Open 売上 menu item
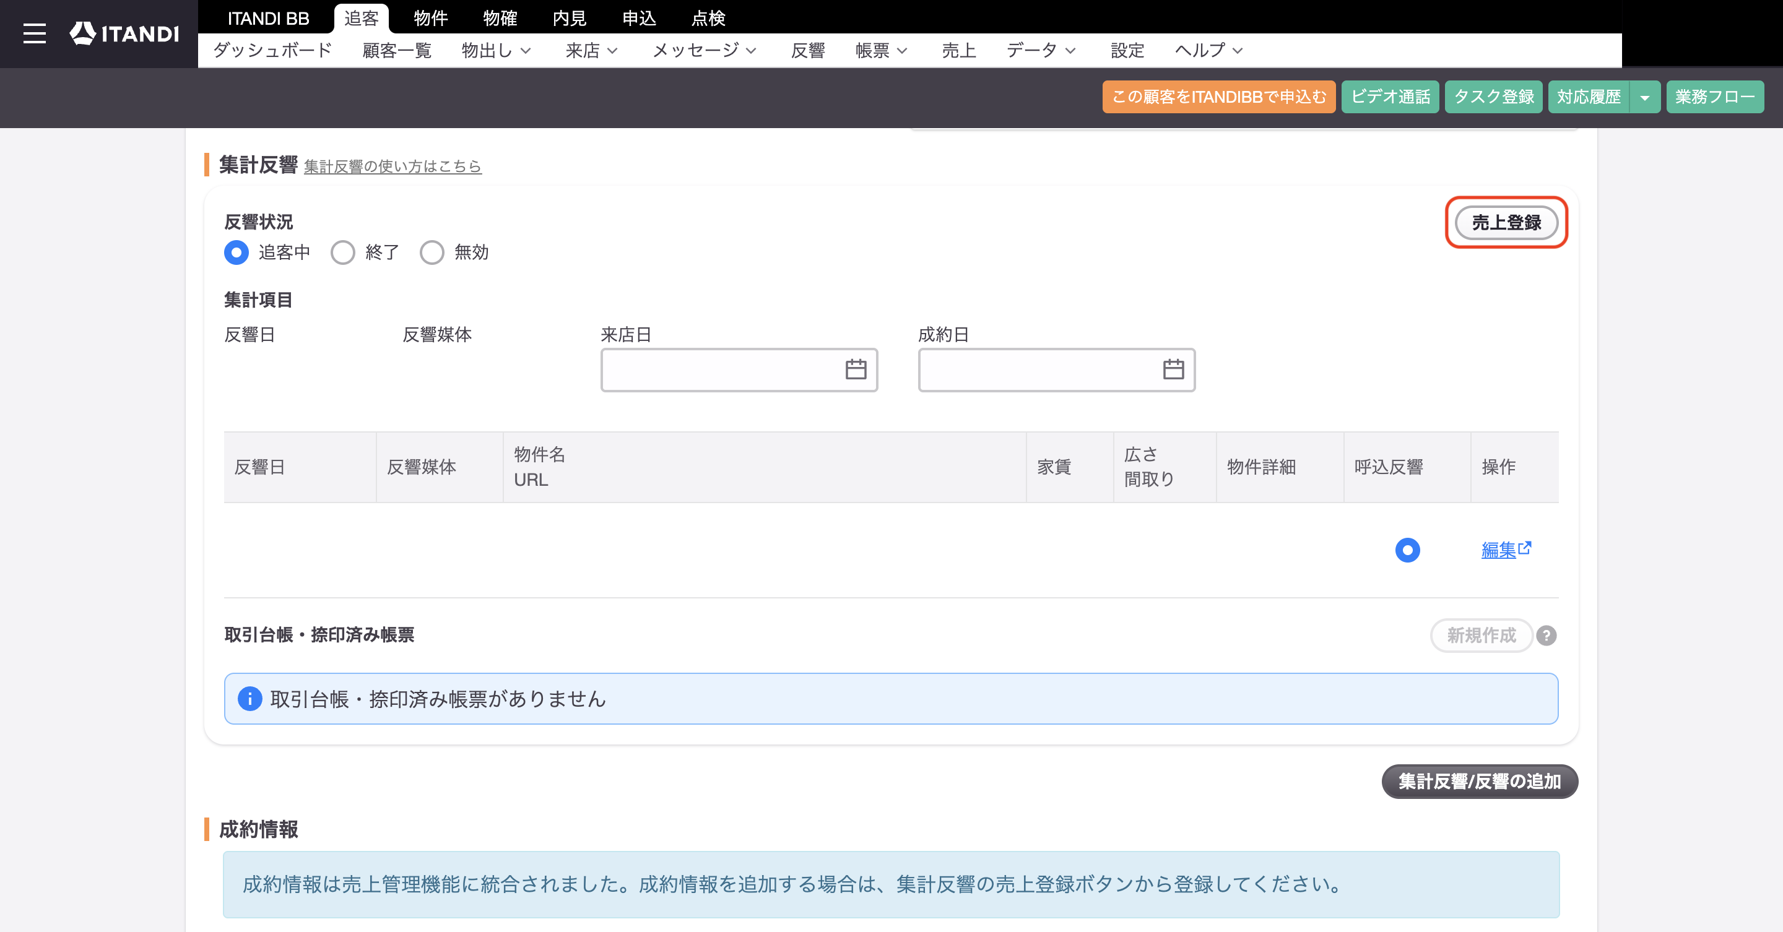1783x932 pixels. tap(958, 51)
